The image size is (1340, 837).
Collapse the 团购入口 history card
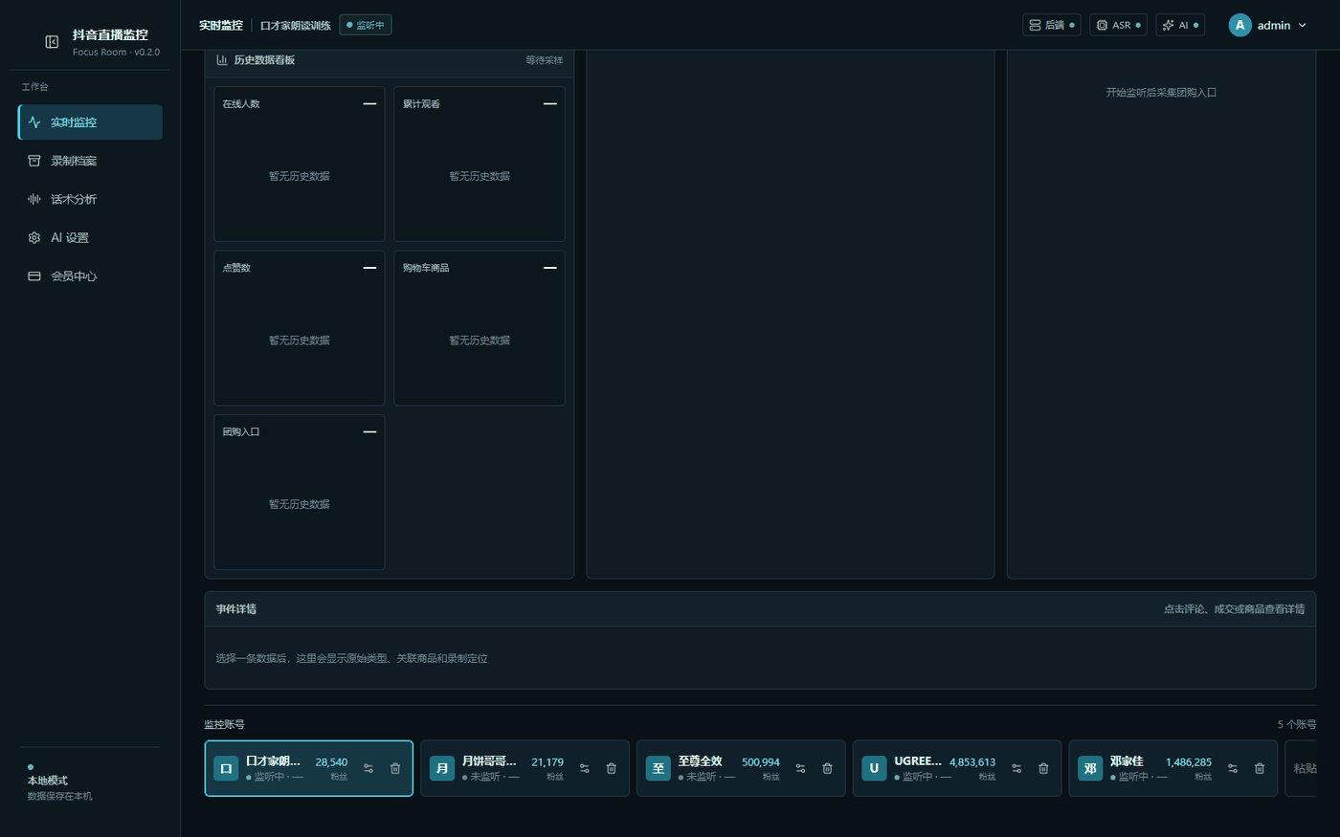(x=369, y=432)
